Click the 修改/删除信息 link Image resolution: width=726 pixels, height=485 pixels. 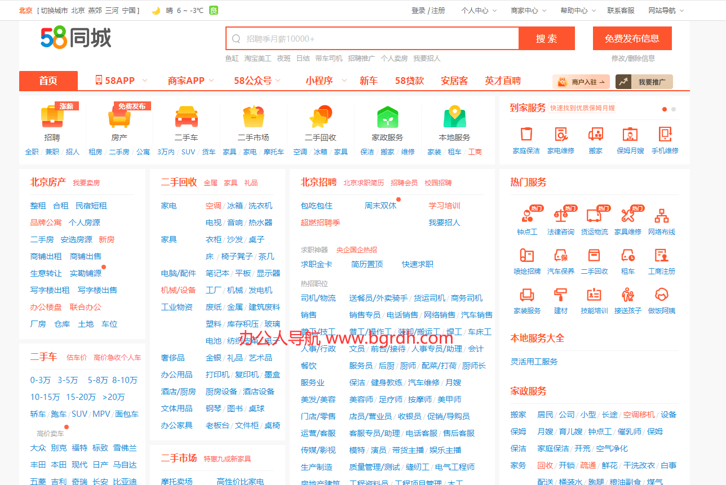tap(633, 58)
